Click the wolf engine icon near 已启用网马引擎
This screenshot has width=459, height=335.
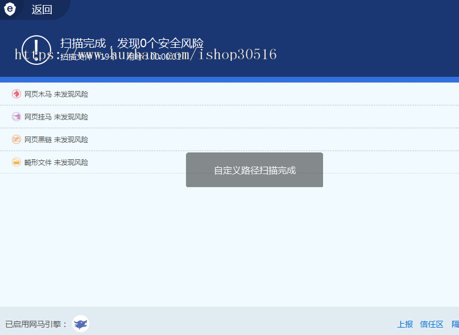pos(81,324)
